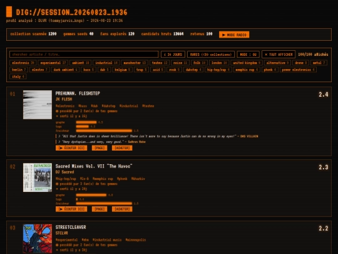Select the metal tag chip
Screen dimensions: 338x254
pos(319,63)
